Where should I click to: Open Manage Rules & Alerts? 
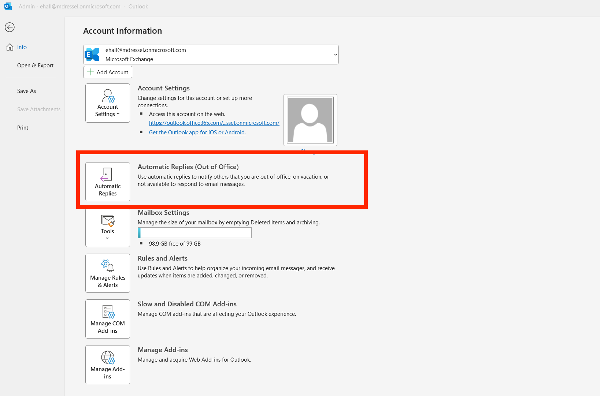(108, 273)
